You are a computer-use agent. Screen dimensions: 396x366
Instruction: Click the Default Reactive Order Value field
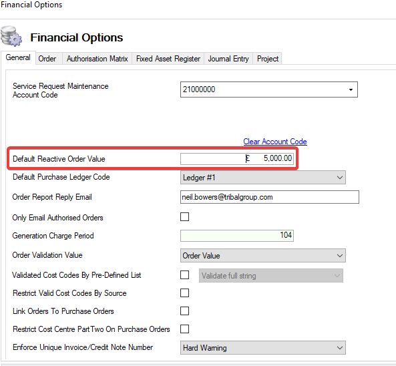click(x=237, y=159)
